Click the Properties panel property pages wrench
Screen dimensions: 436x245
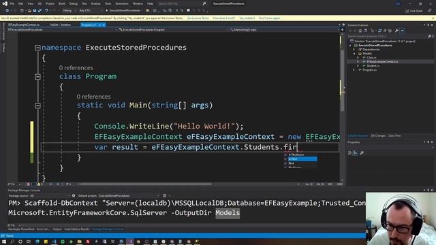click(362, 152)
